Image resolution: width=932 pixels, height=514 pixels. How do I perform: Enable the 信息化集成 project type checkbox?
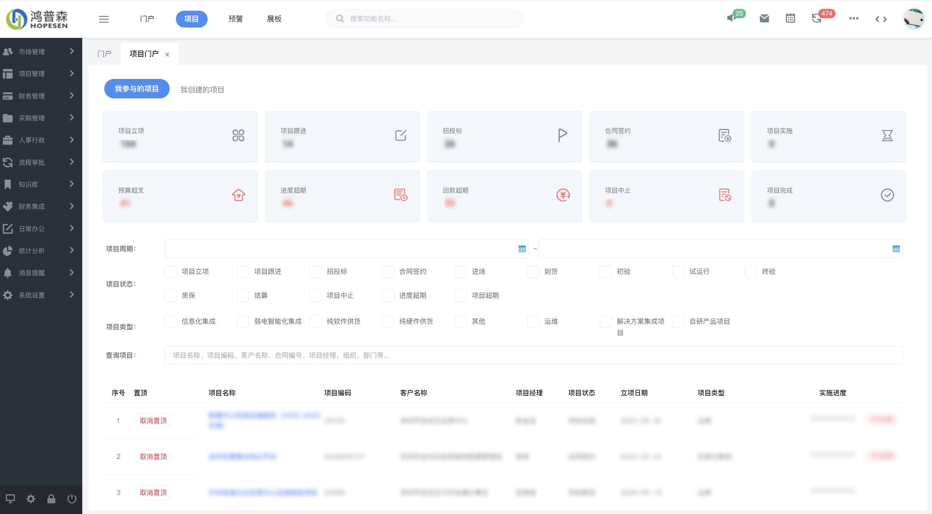(170, 321)
